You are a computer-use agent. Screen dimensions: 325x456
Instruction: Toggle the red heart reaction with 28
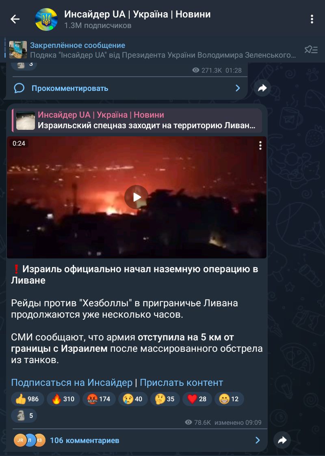point(197,399)
